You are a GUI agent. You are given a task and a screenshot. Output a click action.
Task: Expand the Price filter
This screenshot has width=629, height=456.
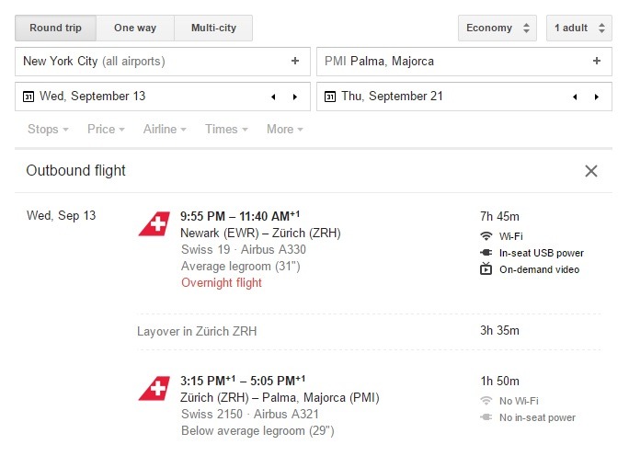106,129
